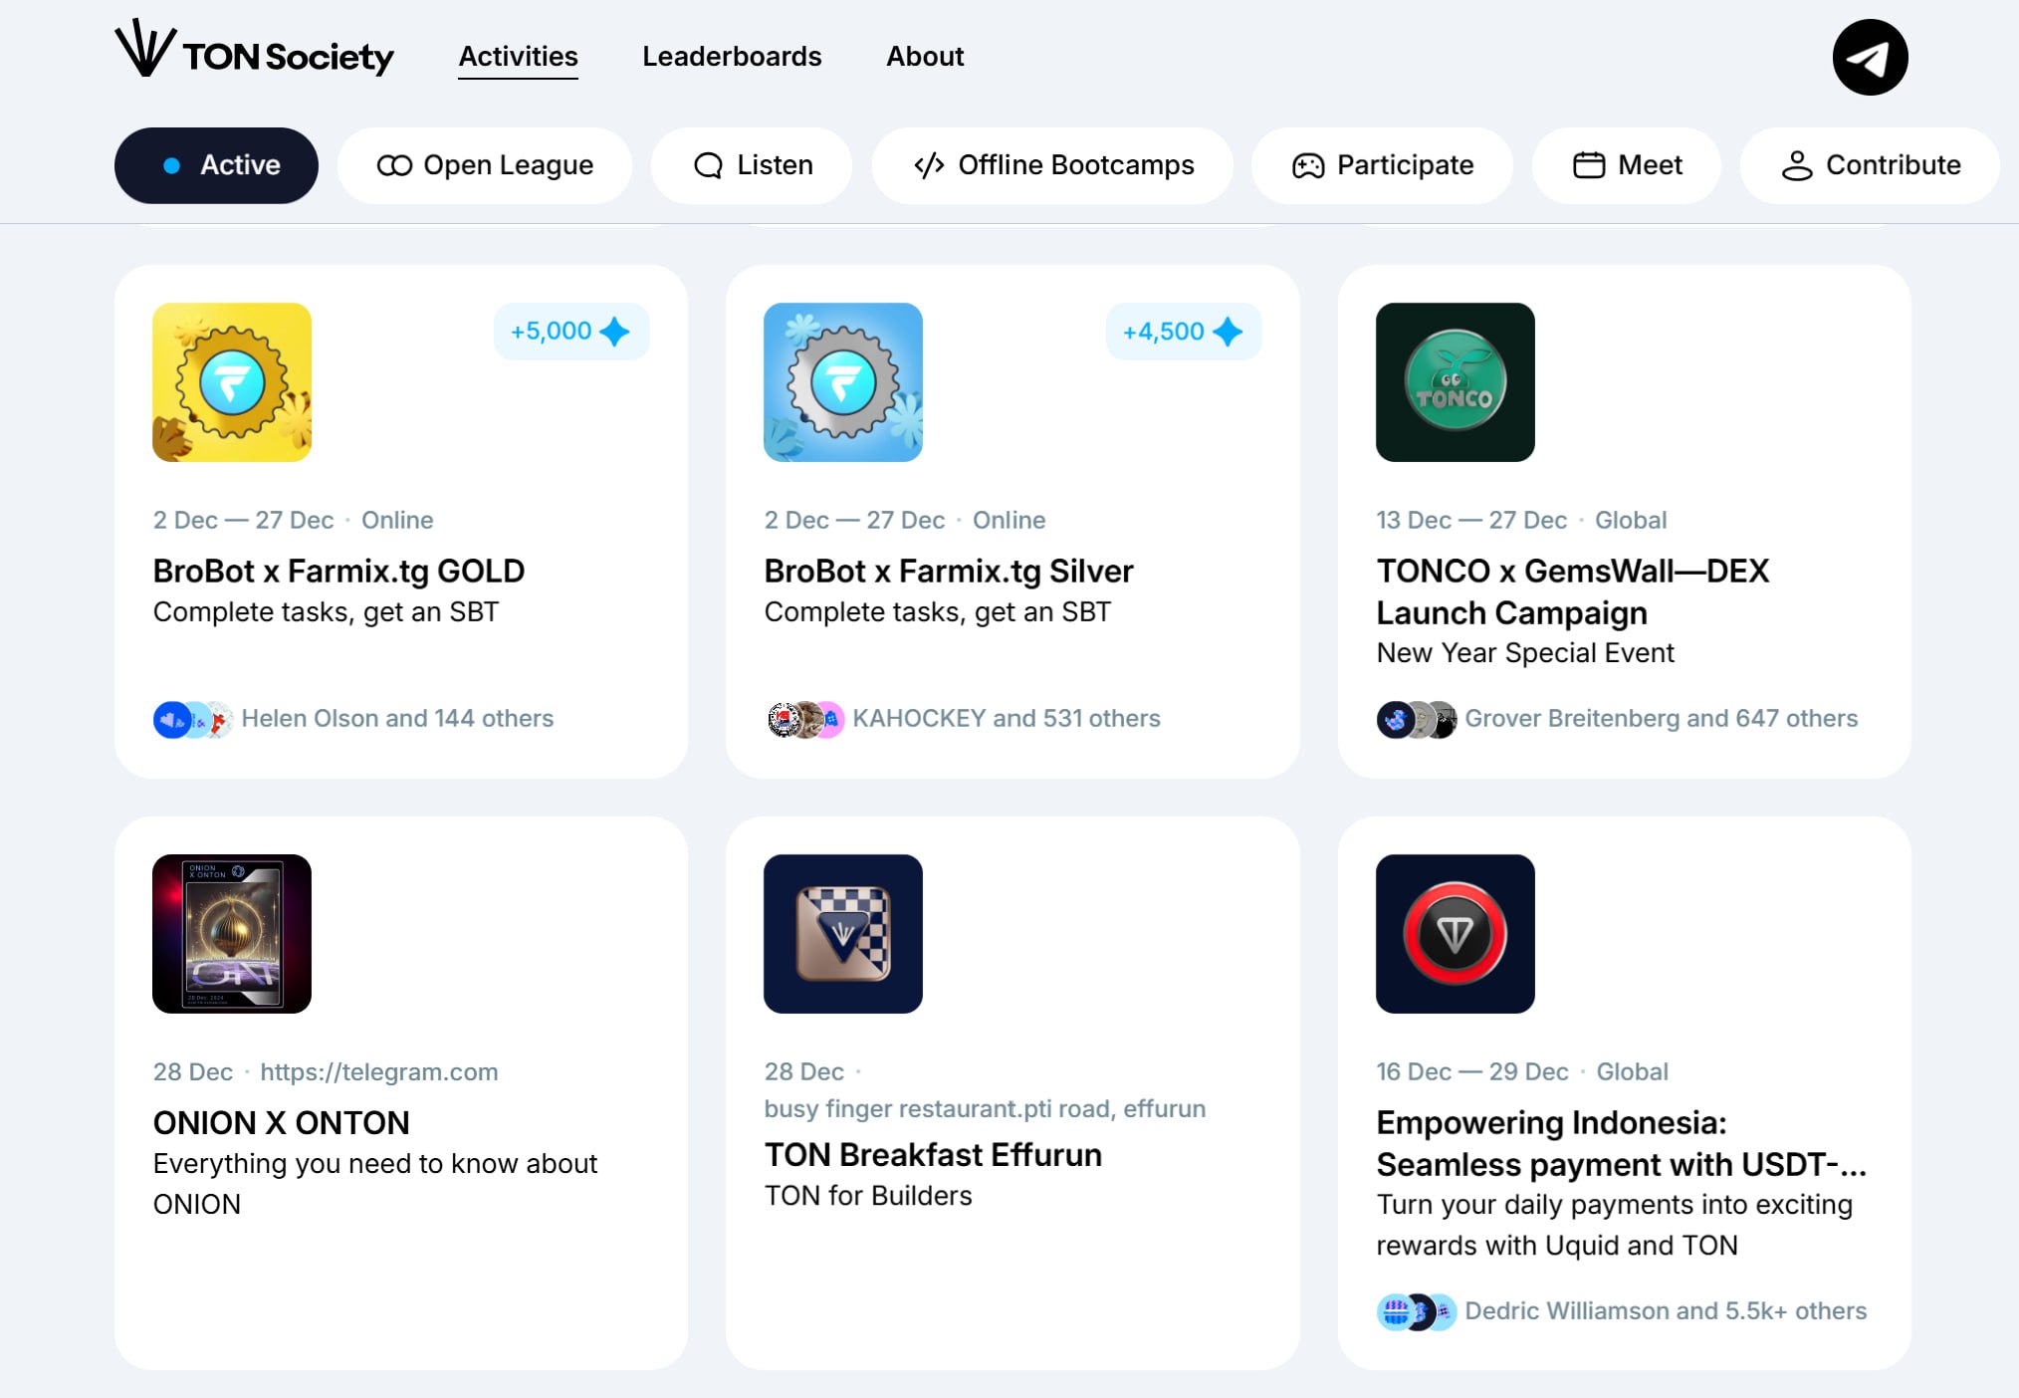The width and height of the screenshot is (2019, 1398).
Task: Click the +5,000 points badge
Action: coord(571,332)
